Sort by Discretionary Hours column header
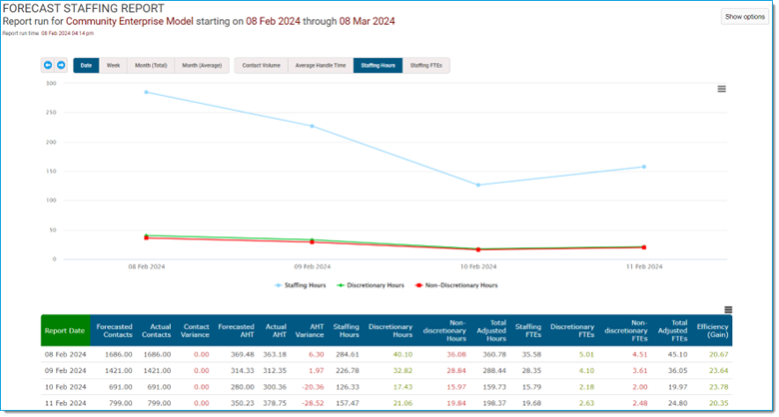 coord(390,330)
